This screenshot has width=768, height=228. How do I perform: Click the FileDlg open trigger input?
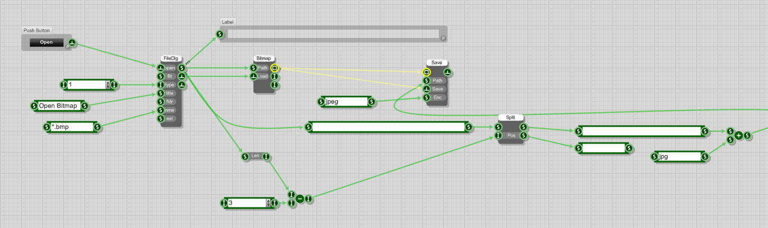[x=161, y=68]
